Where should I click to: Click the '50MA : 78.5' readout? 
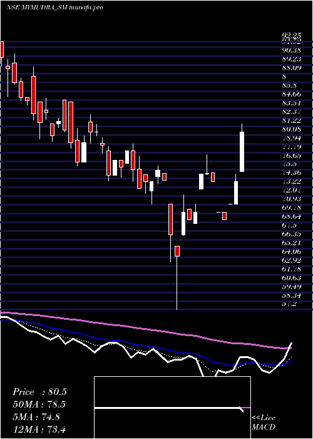click(39, 405)
